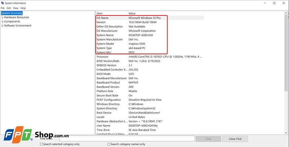The width and height of the screenshot is (289, 147).
Task: Expand the Components node
Action: [x=3, y=22]
